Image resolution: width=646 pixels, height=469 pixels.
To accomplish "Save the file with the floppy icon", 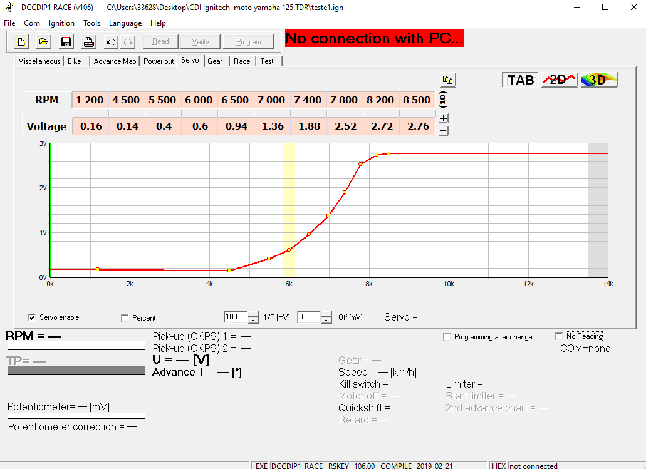I will pyautogui.click(x=66, y=41).
